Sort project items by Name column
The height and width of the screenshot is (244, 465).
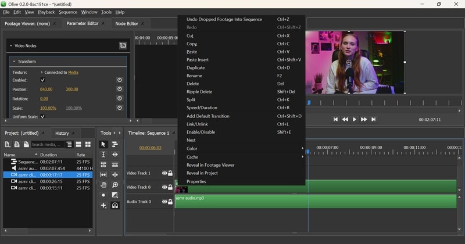21,155
